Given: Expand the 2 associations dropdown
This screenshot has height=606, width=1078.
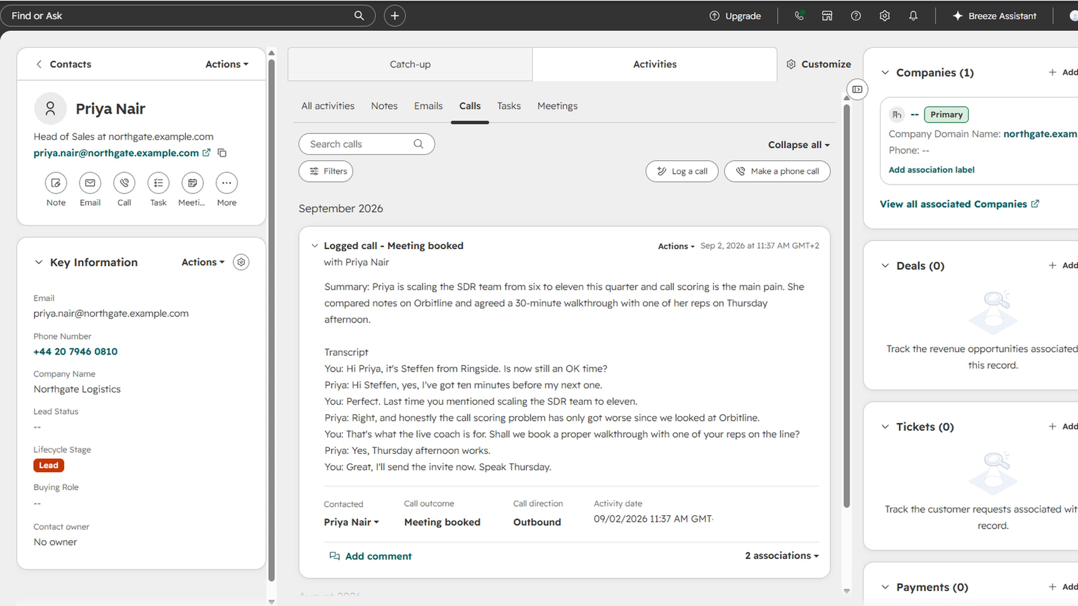Looking at the screenshot, I should click(x=782, y=555).
